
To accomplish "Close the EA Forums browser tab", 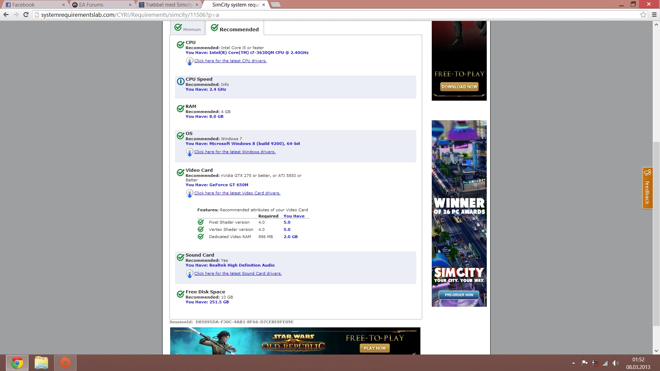I will (x=130, y=5).
